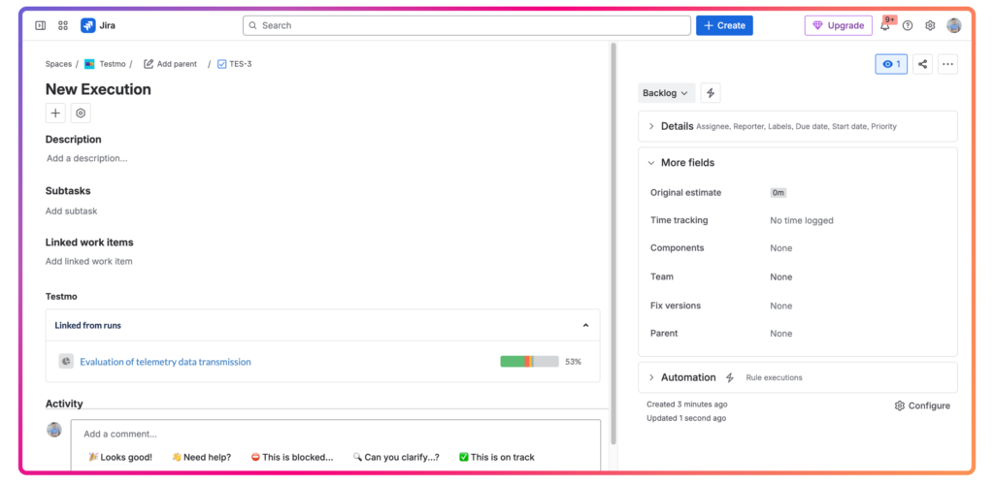This screenshot has height=486, width=994.
Task: Open the app switcher grid icon
Action: coord(63,25)
